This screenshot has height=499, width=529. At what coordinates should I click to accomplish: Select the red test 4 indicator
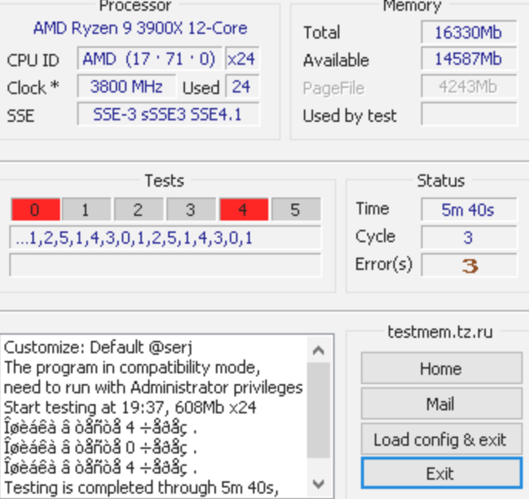(x=244, y=210)
